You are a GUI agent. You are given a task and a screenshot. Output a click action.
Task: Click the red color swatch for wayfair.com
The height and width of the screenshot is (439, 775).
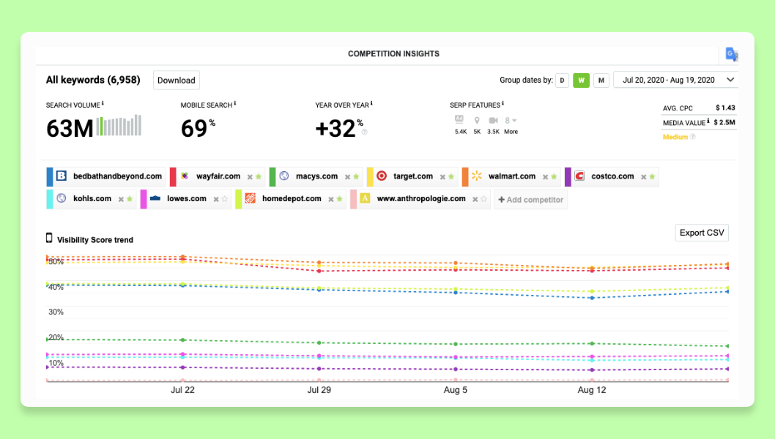(173, 177)
